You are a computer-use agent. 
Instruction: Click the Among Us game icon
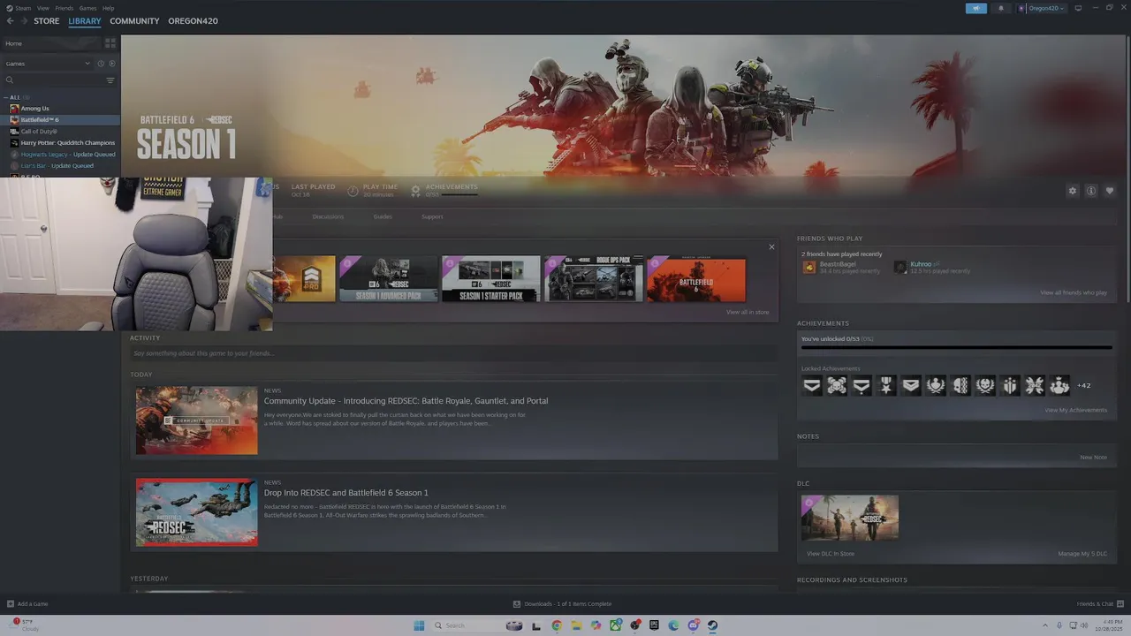pos(14,109)
